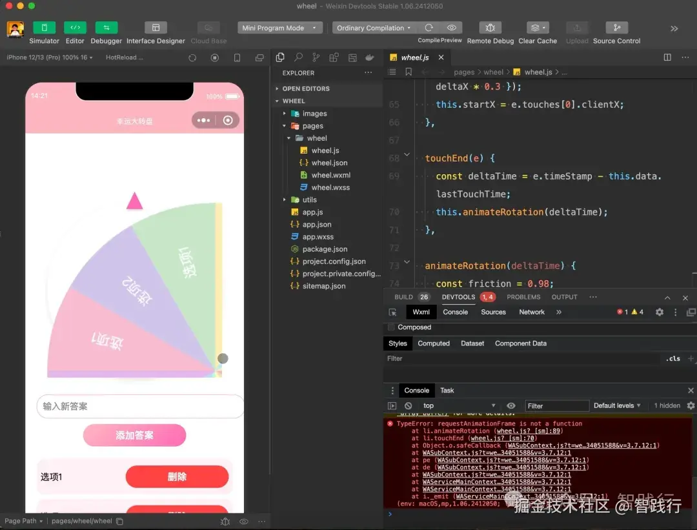Close the wheel.js editor tab

click(441, 57)
